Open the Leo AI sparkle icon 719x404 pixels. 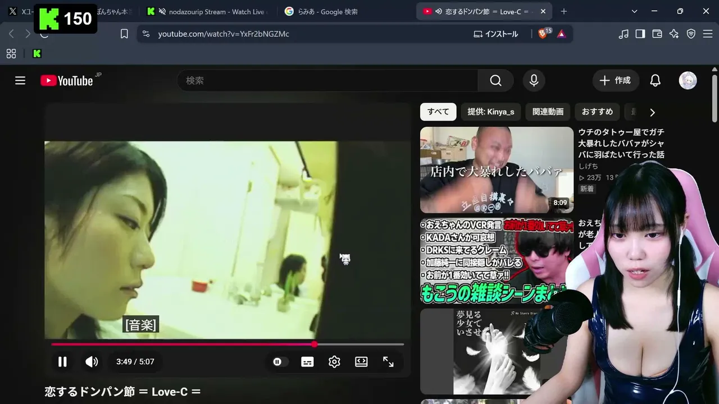tap(674, 34)
